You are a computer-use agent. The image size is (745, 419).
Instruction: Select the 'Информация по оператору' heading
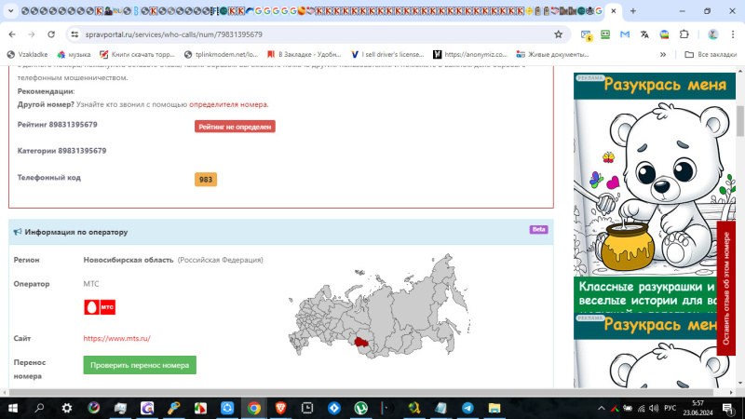(76, 232)
